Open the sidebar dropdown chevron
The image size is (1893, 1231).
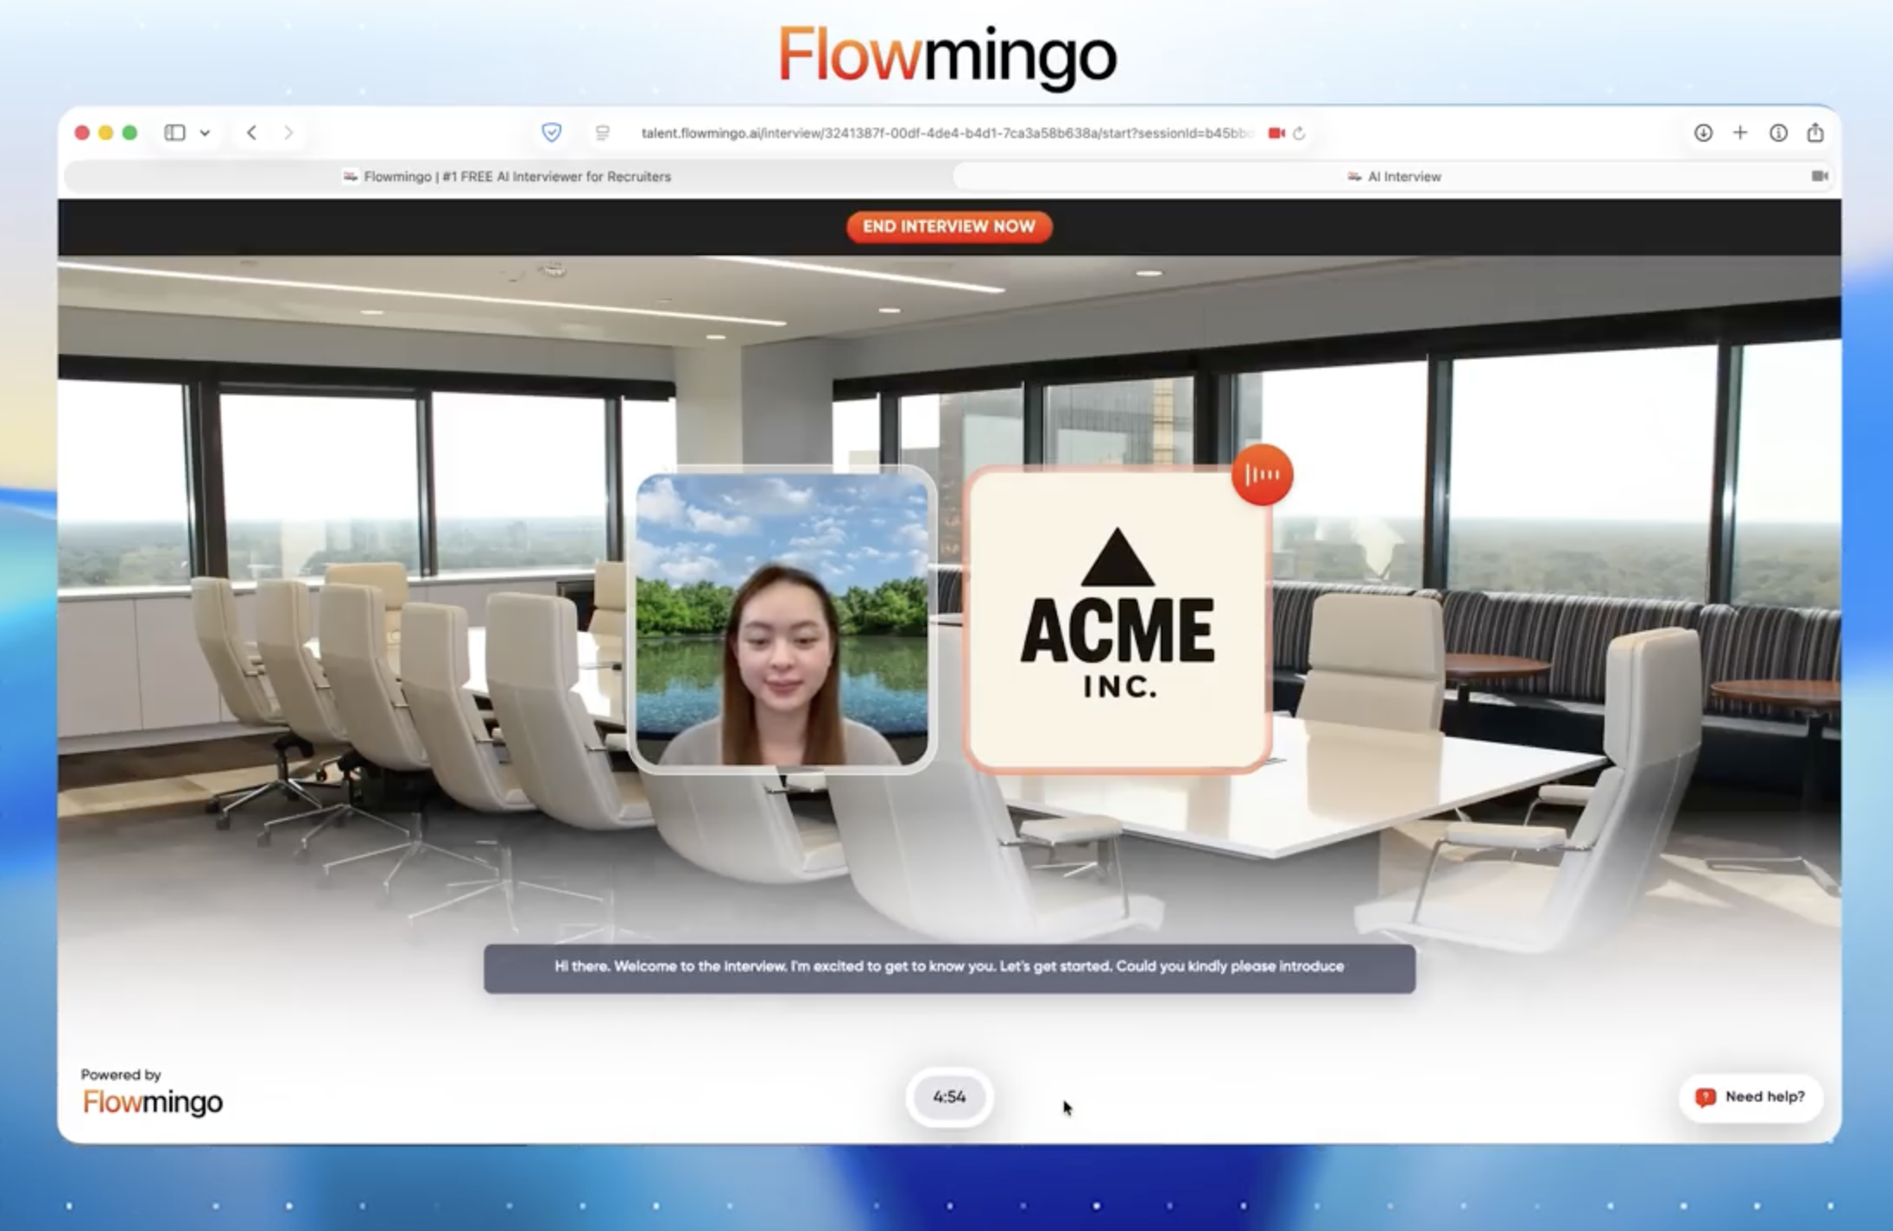(x=204, y=133)
